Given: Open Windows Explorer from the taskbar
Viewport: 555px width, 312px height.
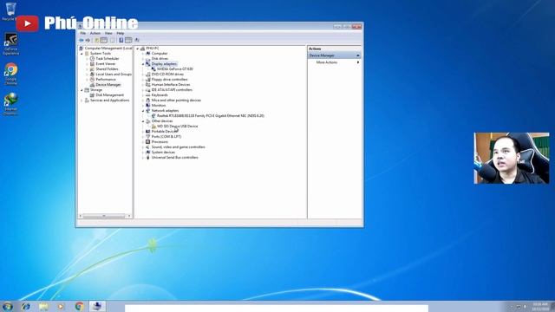Looking at the screenshot, I should point(43,306).
